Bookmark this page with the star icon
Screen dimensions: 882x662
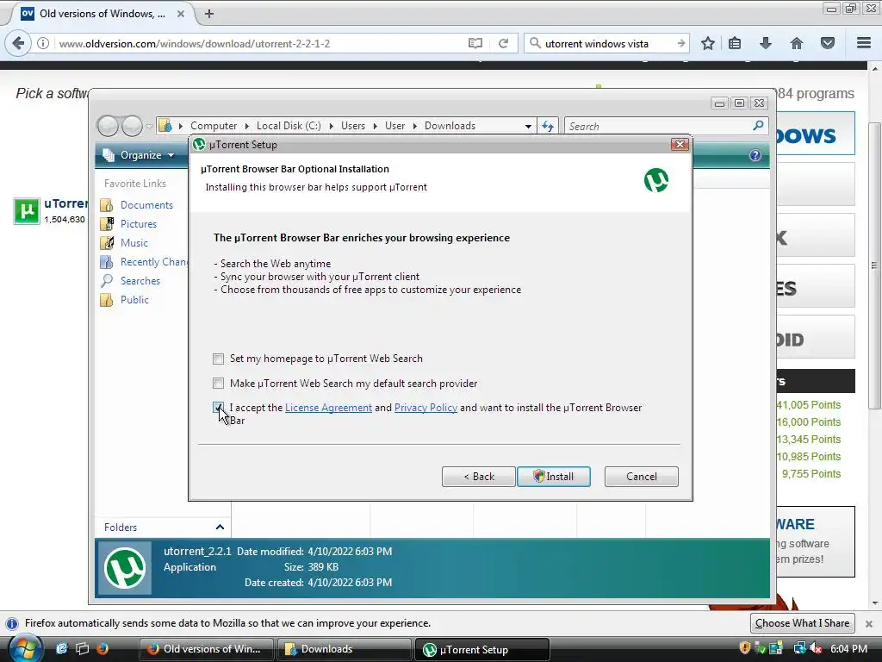708,43
